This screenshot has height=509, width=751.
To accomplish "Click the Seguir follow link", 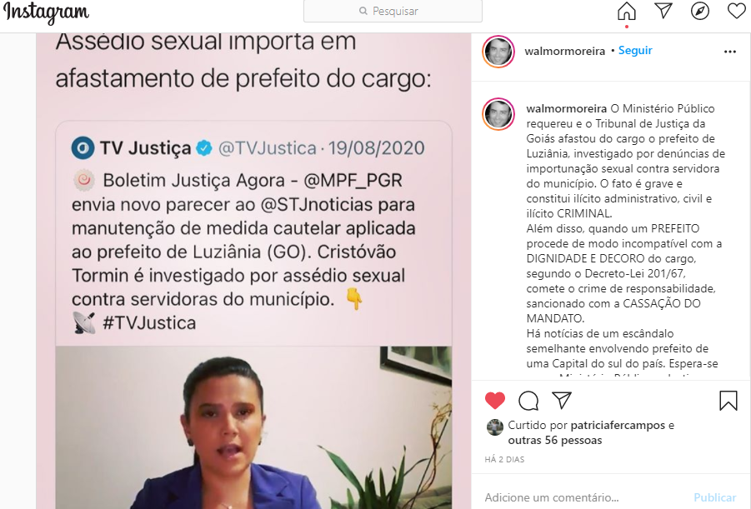I will (635, 50).
